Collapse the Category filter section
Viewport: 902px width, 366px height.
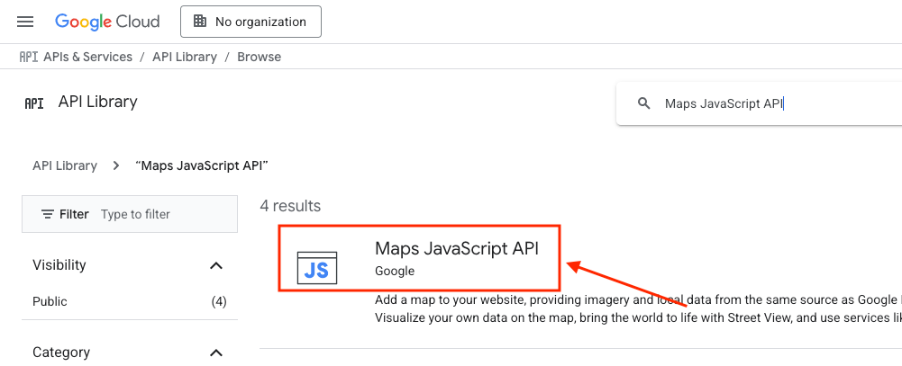[216, 353]
